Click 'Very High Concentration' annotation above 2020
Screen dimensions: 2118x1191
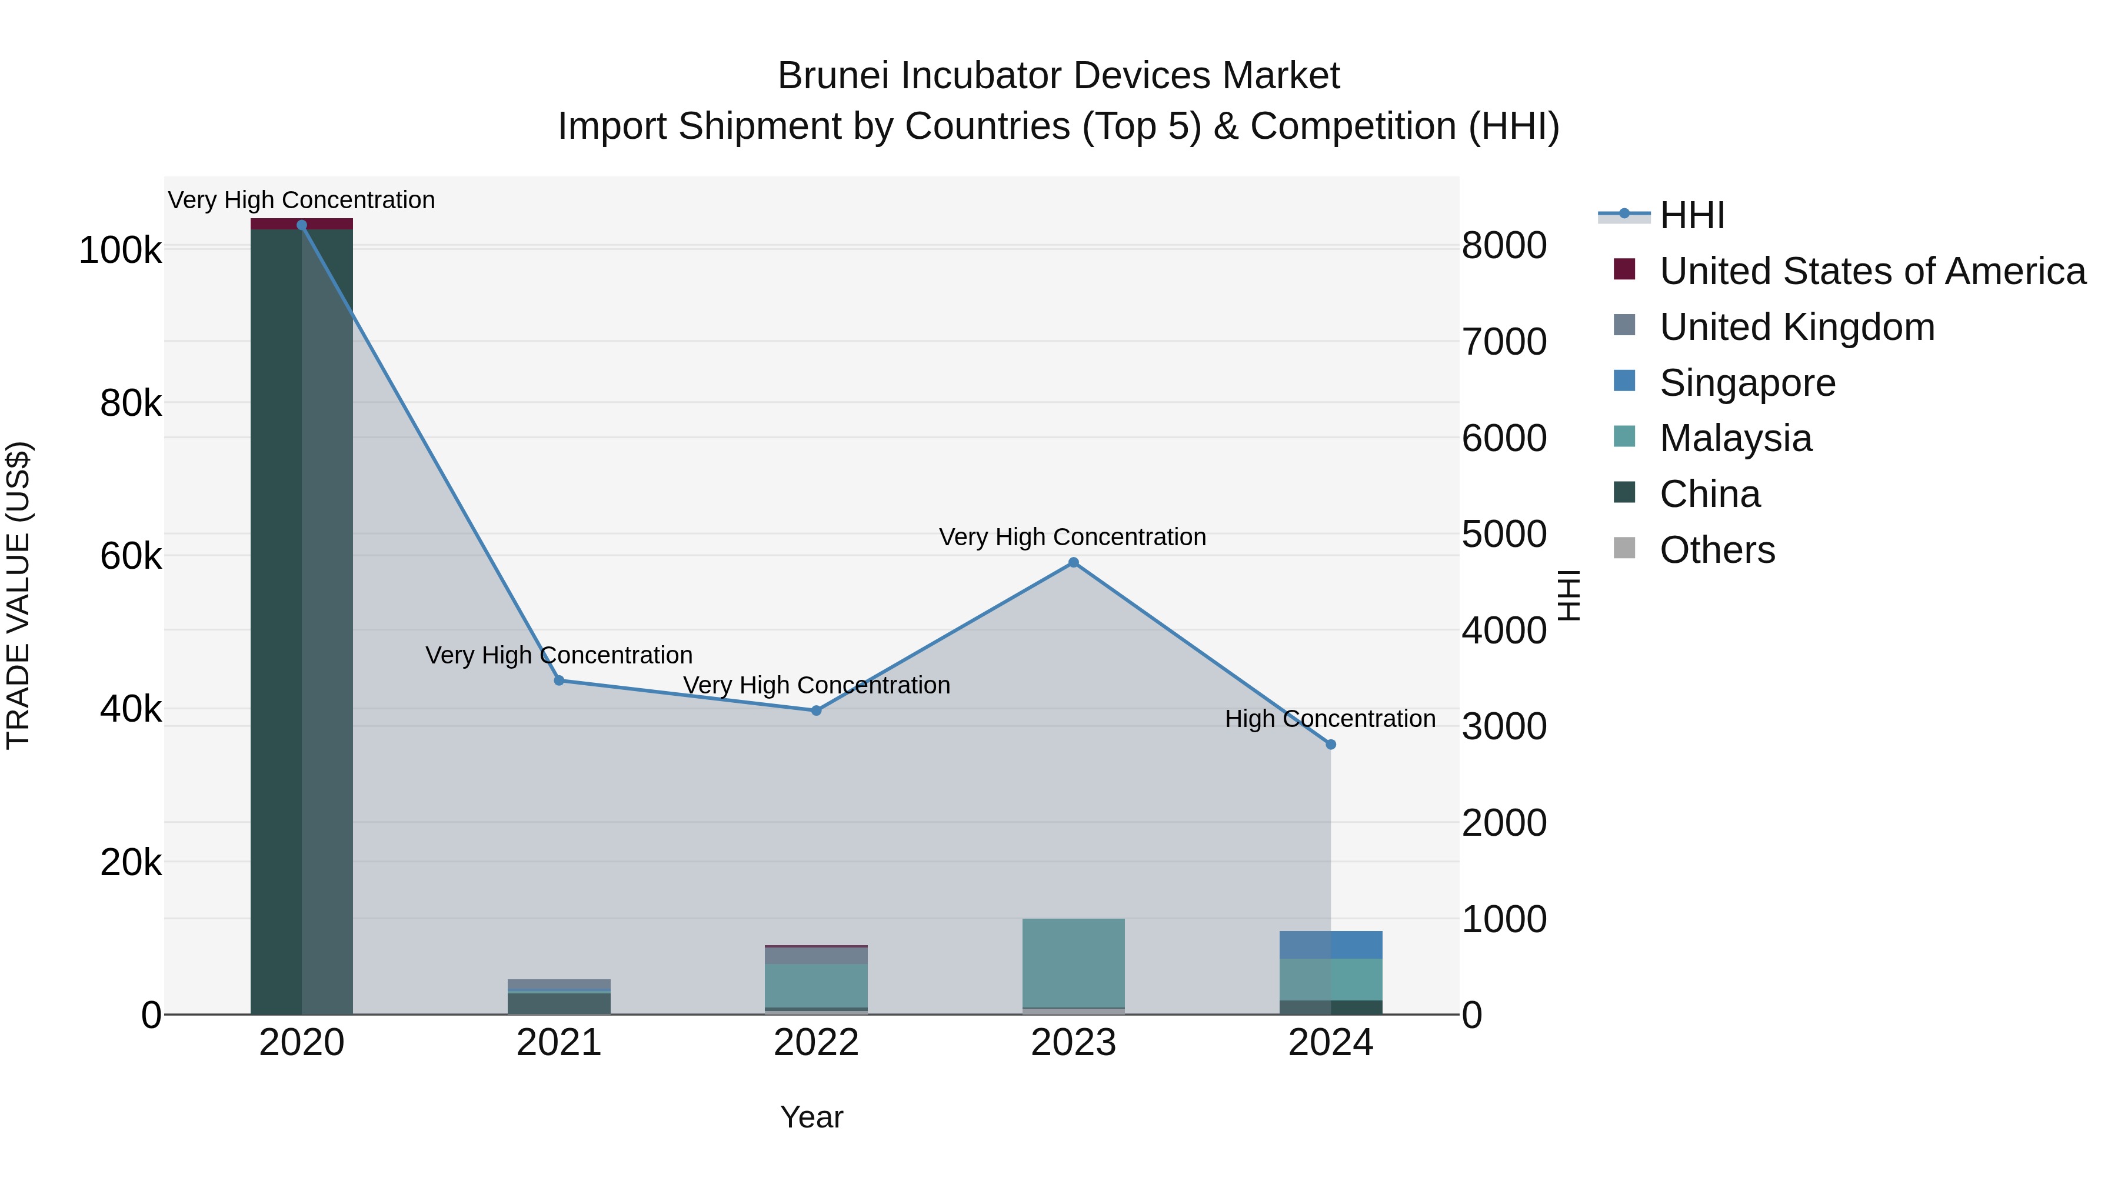coord(302,201)
